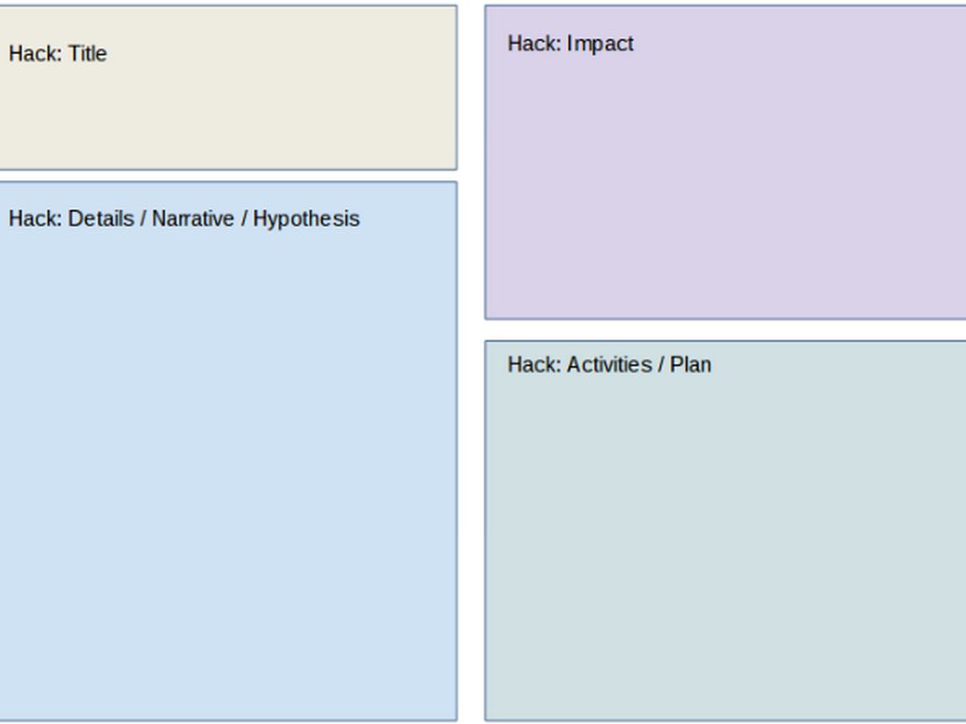Image resolution: width=966 pixels, height=724 pixels.
Task: Select the 'Hack: Impact' text label
Action: (x=571, y=43)
